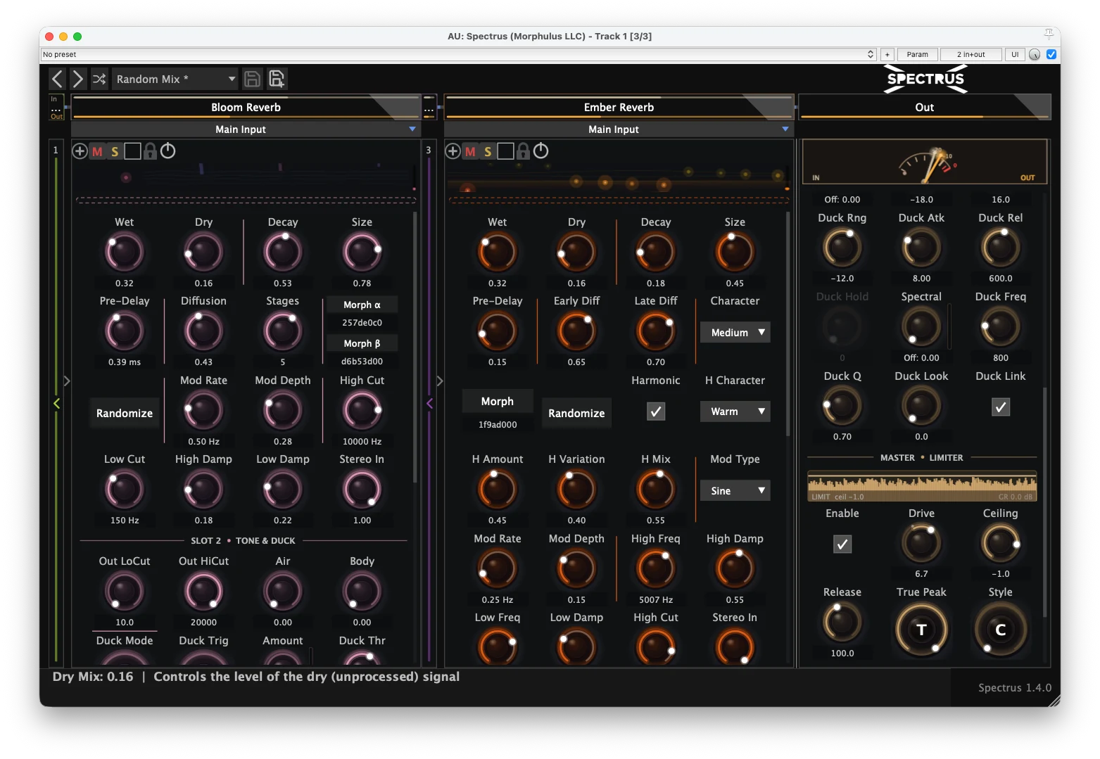The width and height of the screenshot is (1100, 759).
Task: Click the limiter Ceiling knob
Action: (x=1001, y=544)
